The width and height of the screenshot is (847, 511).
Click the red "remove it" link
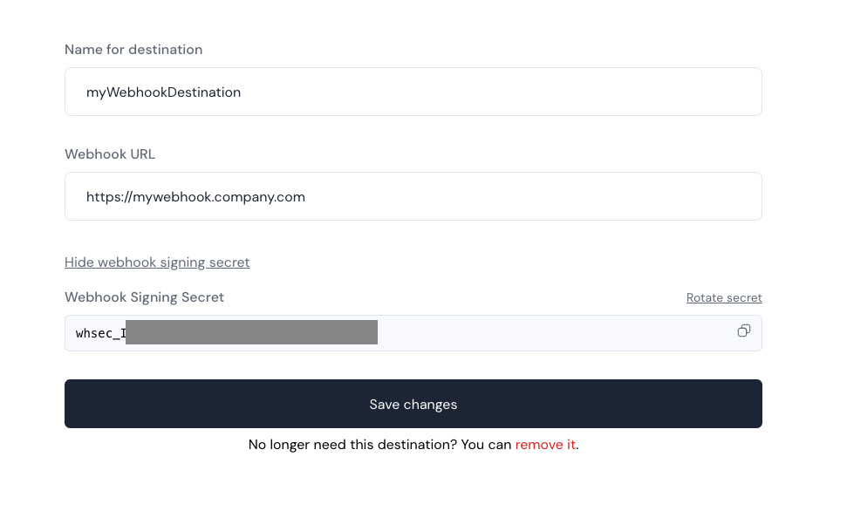coord(545,445)
